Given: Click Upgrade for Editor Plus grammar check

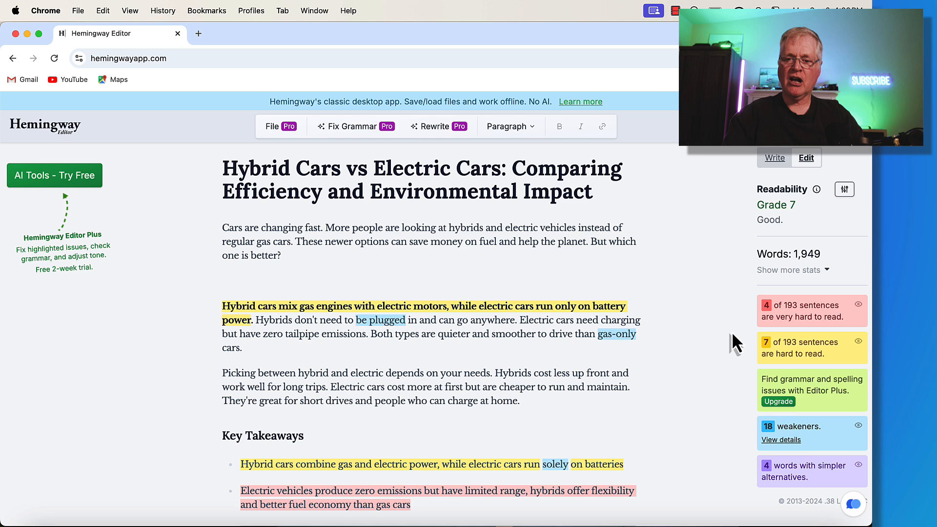Looking at the screenshot, I should click(778, 402).
